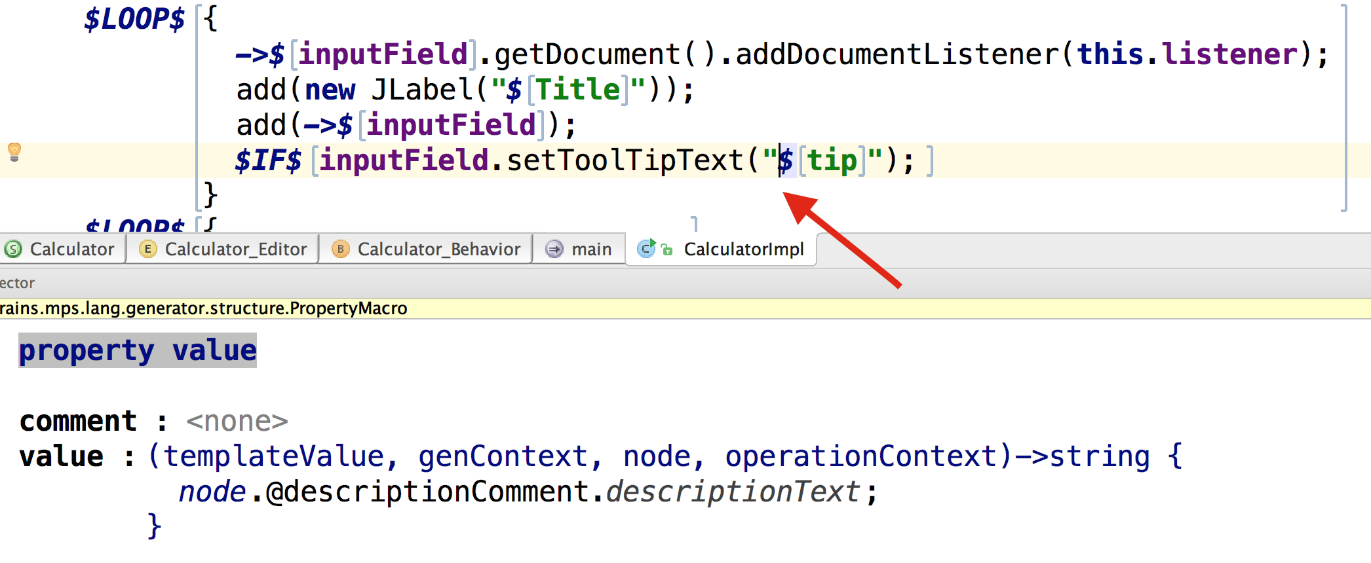The height and width of the screenshot is (563, 1371).
Task: Go to the main tab
Action: coord(580,249)
